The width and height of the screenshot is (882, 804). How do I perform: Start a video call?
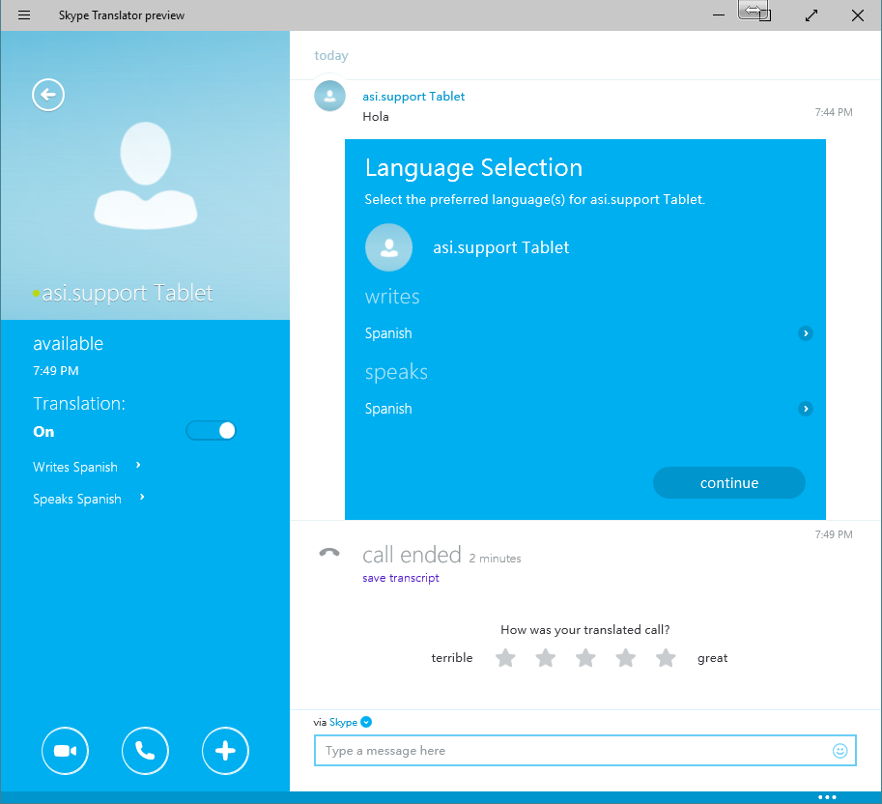pyautogui.click(x=66, y=751)
